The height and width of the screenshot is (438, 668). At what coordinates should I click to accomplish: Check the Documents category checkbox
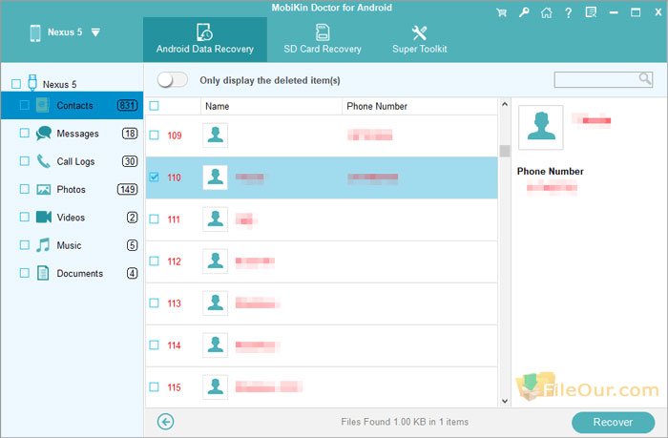pos(24,273)
